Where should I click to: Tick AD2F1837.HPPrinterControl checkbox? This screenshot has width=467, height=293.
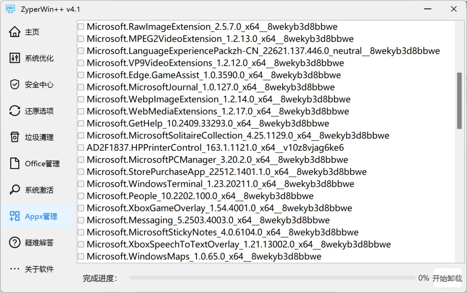[81, 147]
